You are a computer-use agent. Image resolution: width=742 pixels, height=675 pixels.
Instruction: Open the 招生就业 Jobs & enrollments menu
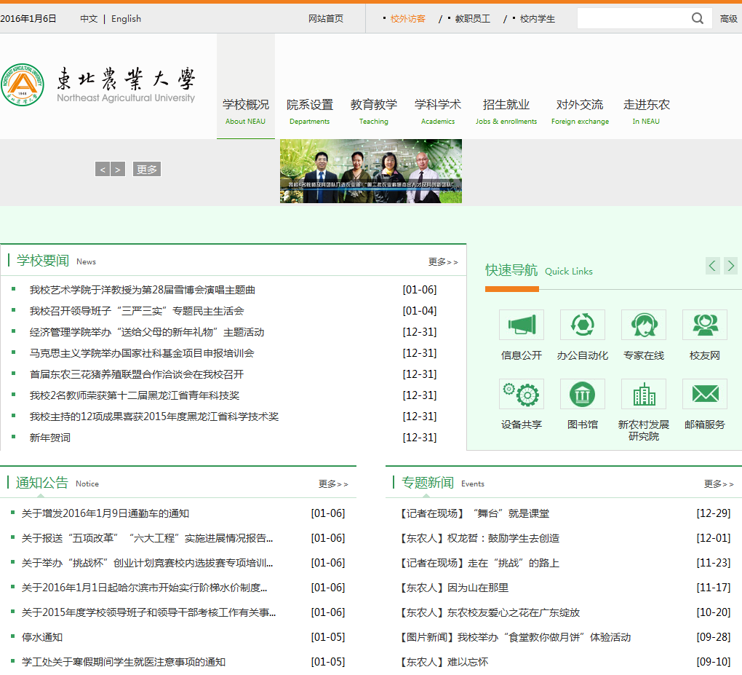tap(506, 111)
